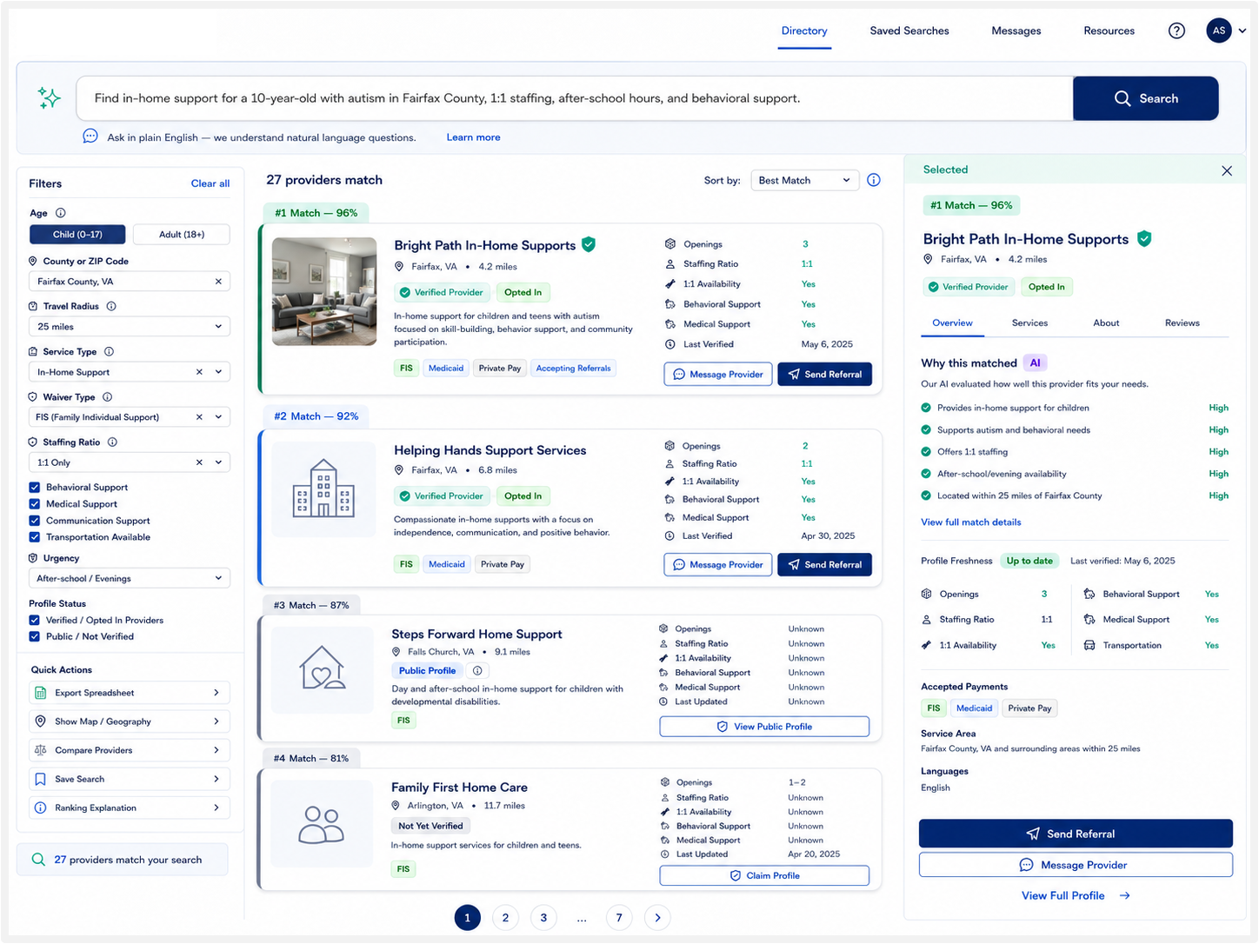Uncheck the Behavioral Support checkbox
This screenshot has width=1259, height=944.
(35, 488)
